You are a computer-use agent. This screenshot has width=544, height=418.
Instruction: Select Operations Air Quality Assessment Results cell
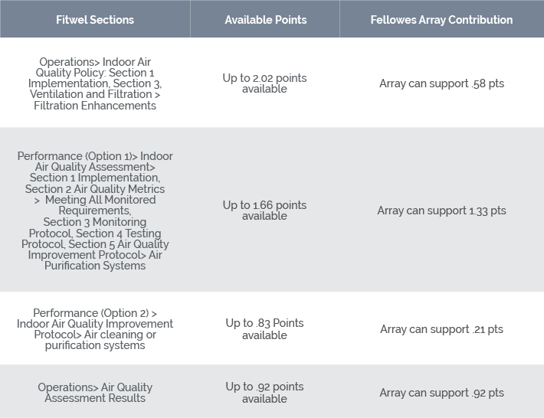[95, 392]
